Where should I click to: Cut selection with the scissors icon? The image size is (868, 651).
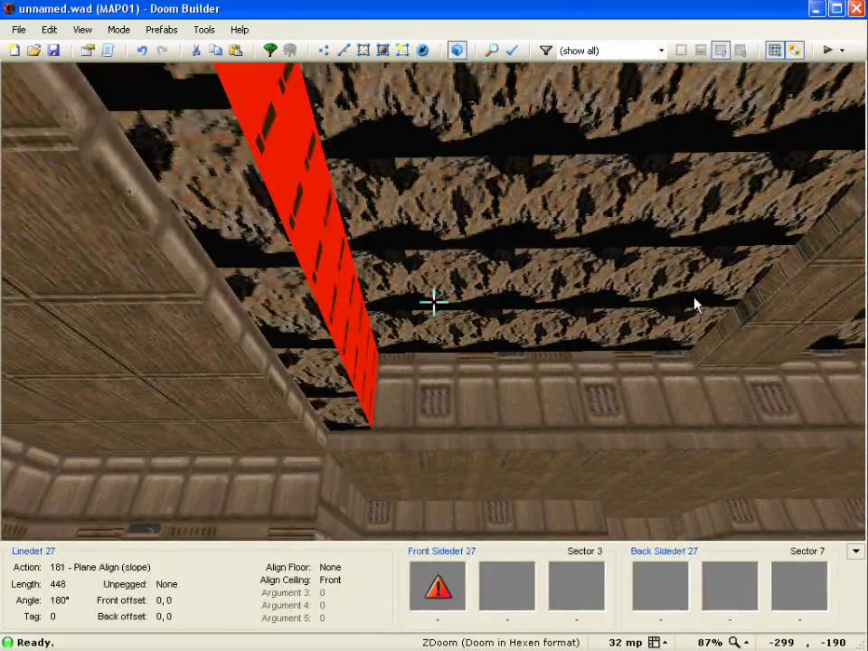point(196,51)
